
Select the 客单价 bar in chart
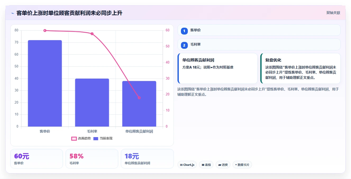click(45, 83)
